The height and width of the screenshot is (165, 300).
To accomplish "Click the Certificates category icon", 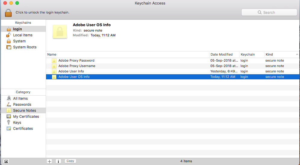I will tap(9, 128).
